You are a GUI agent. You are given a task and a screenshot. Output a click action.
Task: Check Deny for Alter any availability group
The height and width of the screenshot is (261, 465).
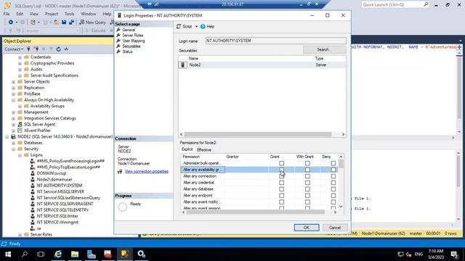[333, 170]
